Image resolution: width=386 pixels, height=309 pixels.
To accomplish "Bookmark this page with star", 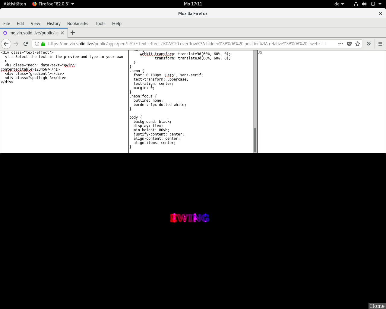I will click(358, 44).
